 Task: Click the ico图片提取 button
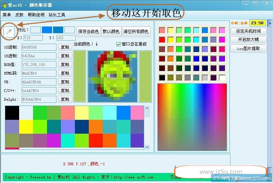coord(249,49)
